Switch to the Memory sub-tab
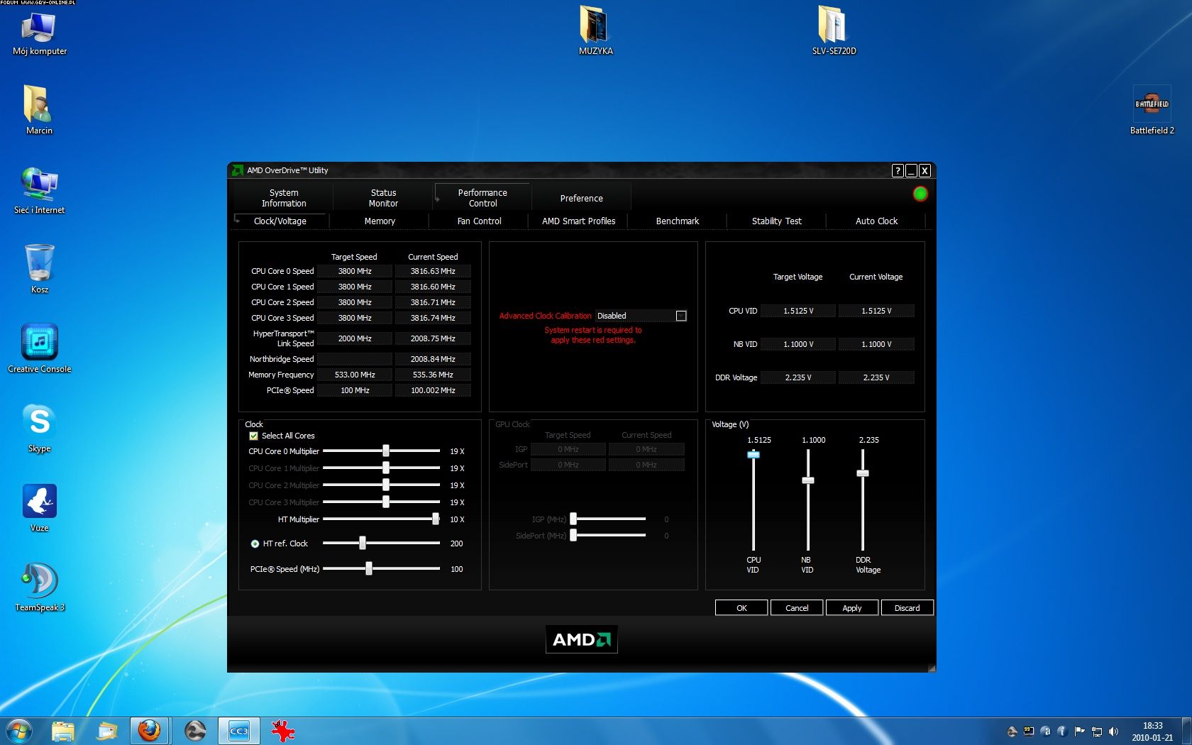The width and height of the screenshot is (1192, 745). point(380,221)
